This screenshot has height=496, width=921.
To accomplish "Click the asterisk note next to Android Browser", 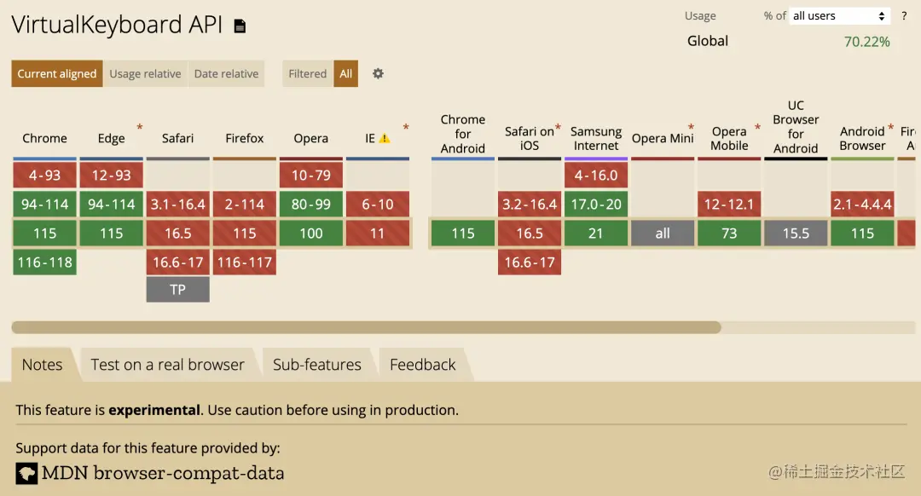I will click(891, 127).
